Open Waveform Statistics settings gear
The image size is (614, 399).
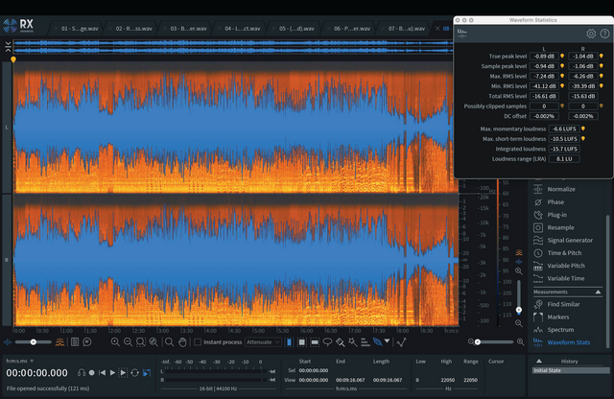(x=591, y=33)
